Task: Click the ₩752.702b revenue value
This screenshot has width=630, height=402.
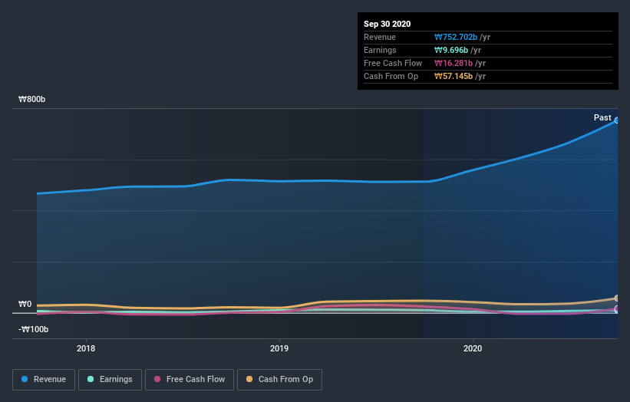Action: coord(456,37)
